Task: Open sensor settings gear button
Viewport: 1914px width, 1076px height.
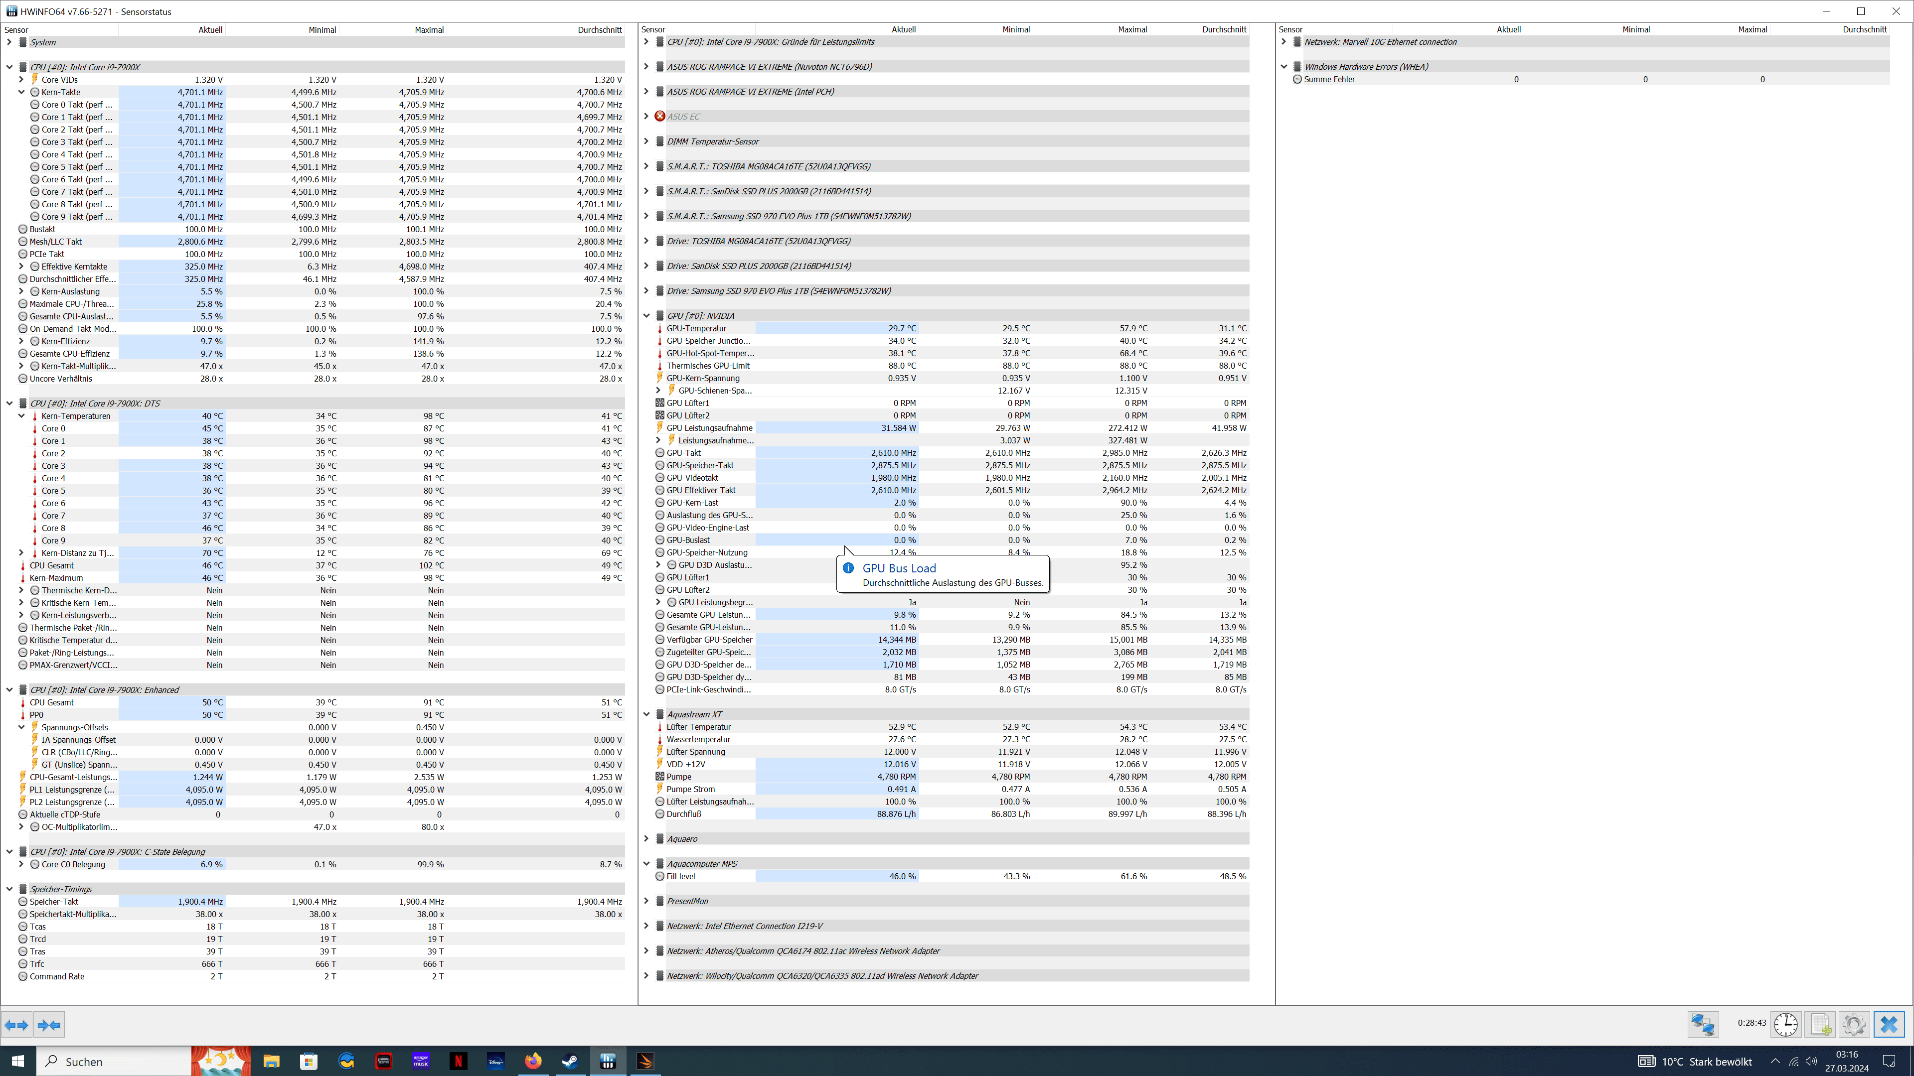Action: pos(1855,1025)
